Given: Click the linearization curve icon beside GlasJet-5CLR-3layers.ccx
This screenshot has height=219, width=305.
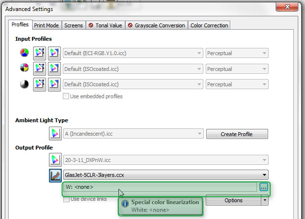Looking at the screenshot, I should tap(55, 175).
